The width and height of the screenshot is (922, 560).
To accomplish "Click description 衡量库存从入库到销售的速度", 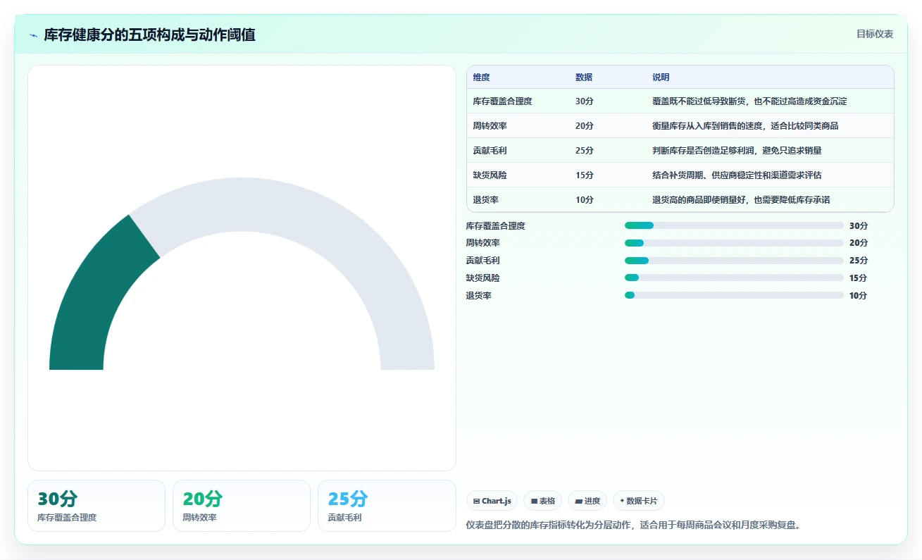I will (x=745, y=126).
